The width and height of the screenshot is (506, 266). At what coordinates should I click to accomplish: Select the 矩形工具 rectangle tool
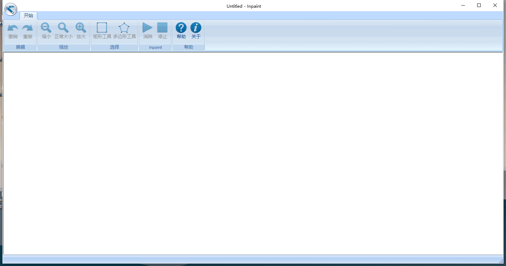point(102,31)
